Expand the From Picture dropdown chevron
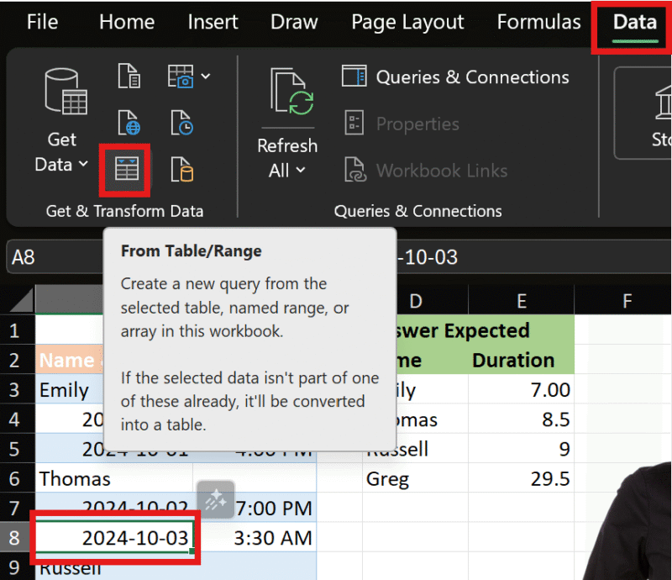The height and width of the screenshot is (580, 672). [x=204, y=76]
